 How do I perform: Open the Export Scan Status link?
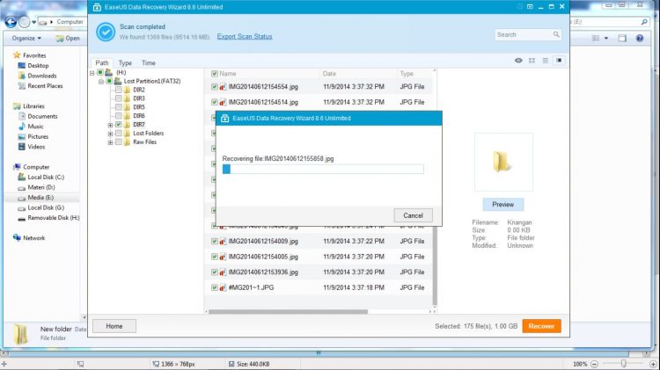(245, 37)
